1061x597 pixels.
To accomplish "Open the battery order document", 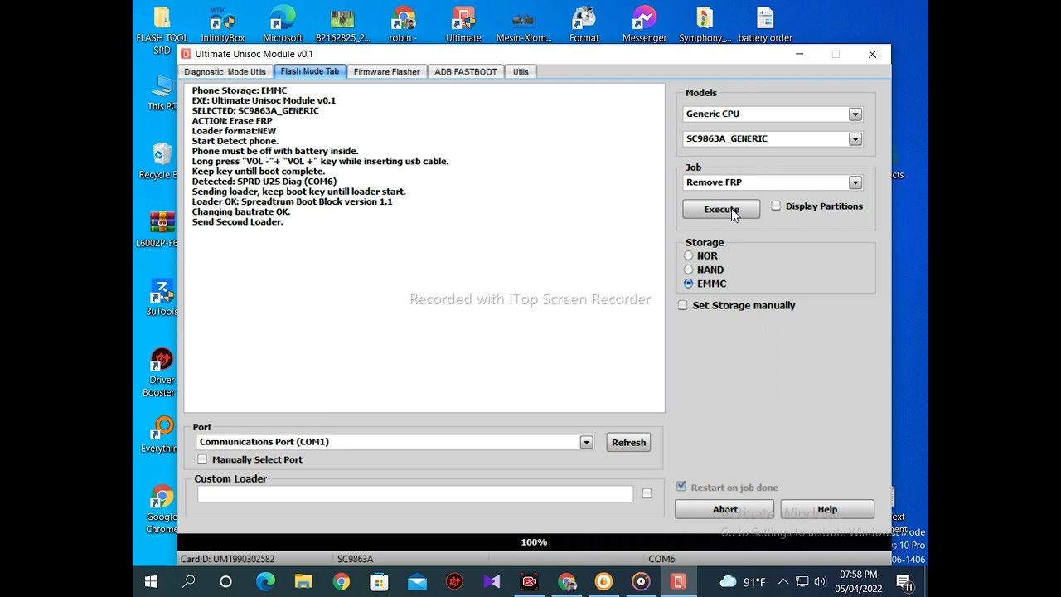I will pyautogui.click(x=765, y=25).
